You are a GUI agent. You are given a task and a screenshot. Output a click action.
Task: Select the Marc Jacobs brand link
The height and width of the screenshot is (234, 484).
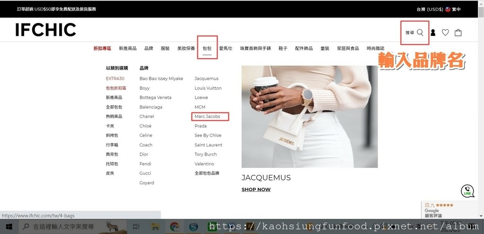207,116
